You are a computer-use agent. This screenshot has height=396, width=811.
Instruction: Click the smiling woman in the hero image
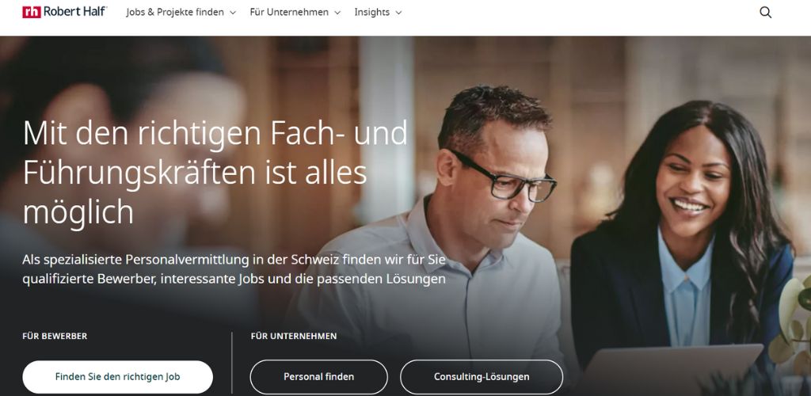pyautogui.click(x=683, y=227)
